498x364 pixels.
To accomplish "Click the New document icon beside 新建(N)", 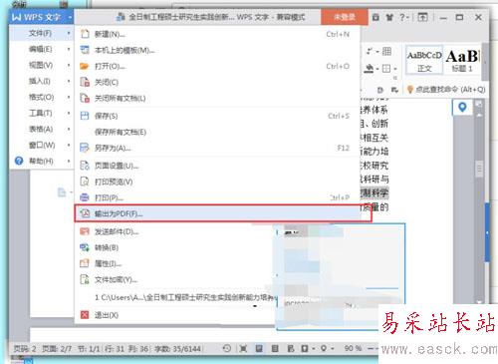I will point(85,34).
